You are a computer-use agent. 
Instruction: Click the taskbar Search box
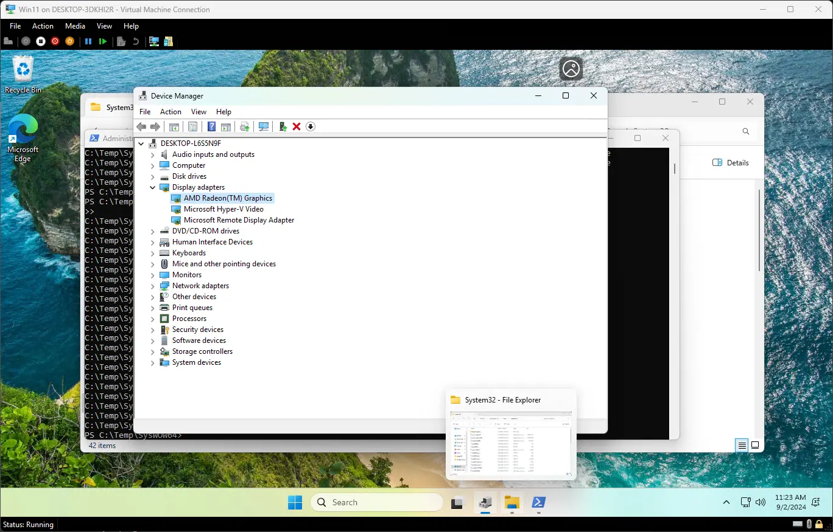coord(377,502)
